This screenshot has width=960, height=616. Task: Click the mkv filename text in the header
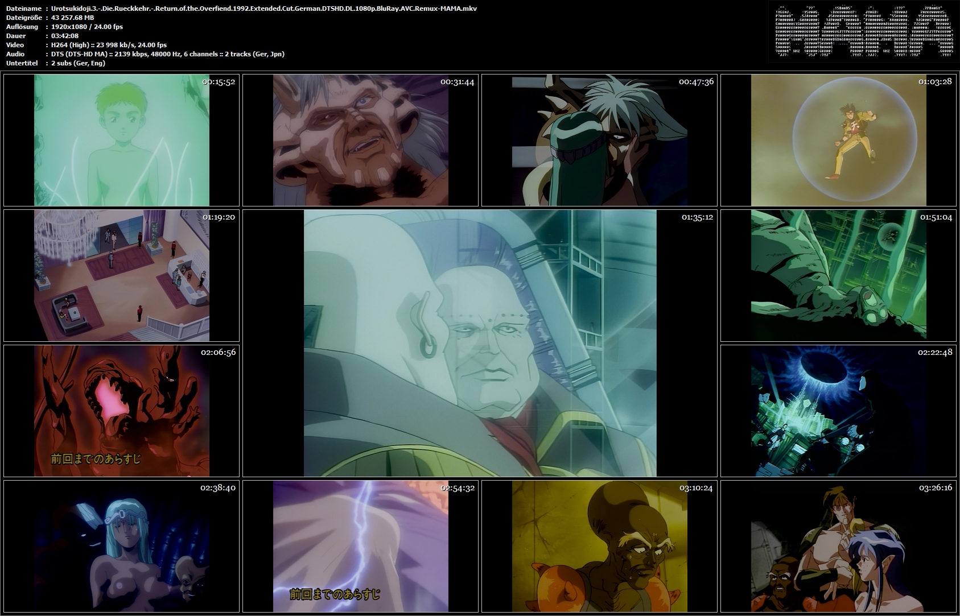[264, 9]
